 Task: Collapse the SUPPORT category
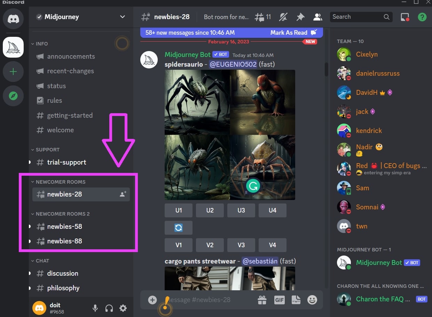click(45, 150)
